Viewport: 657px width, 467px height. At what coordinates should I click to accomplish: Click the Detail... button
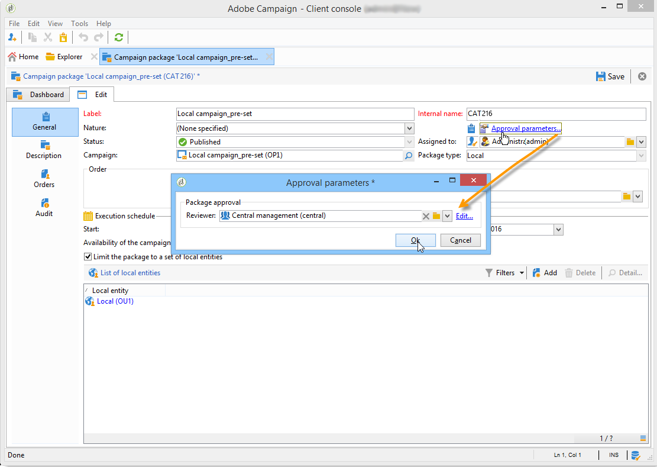(625, 273)
